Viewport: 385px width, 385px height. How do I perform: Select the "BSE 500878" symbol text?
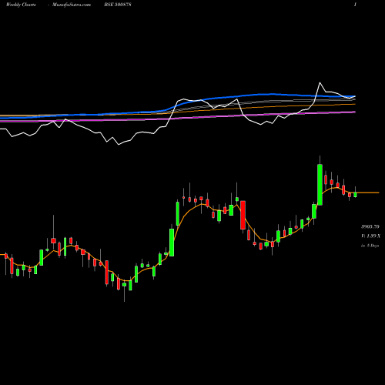[118, 5]
